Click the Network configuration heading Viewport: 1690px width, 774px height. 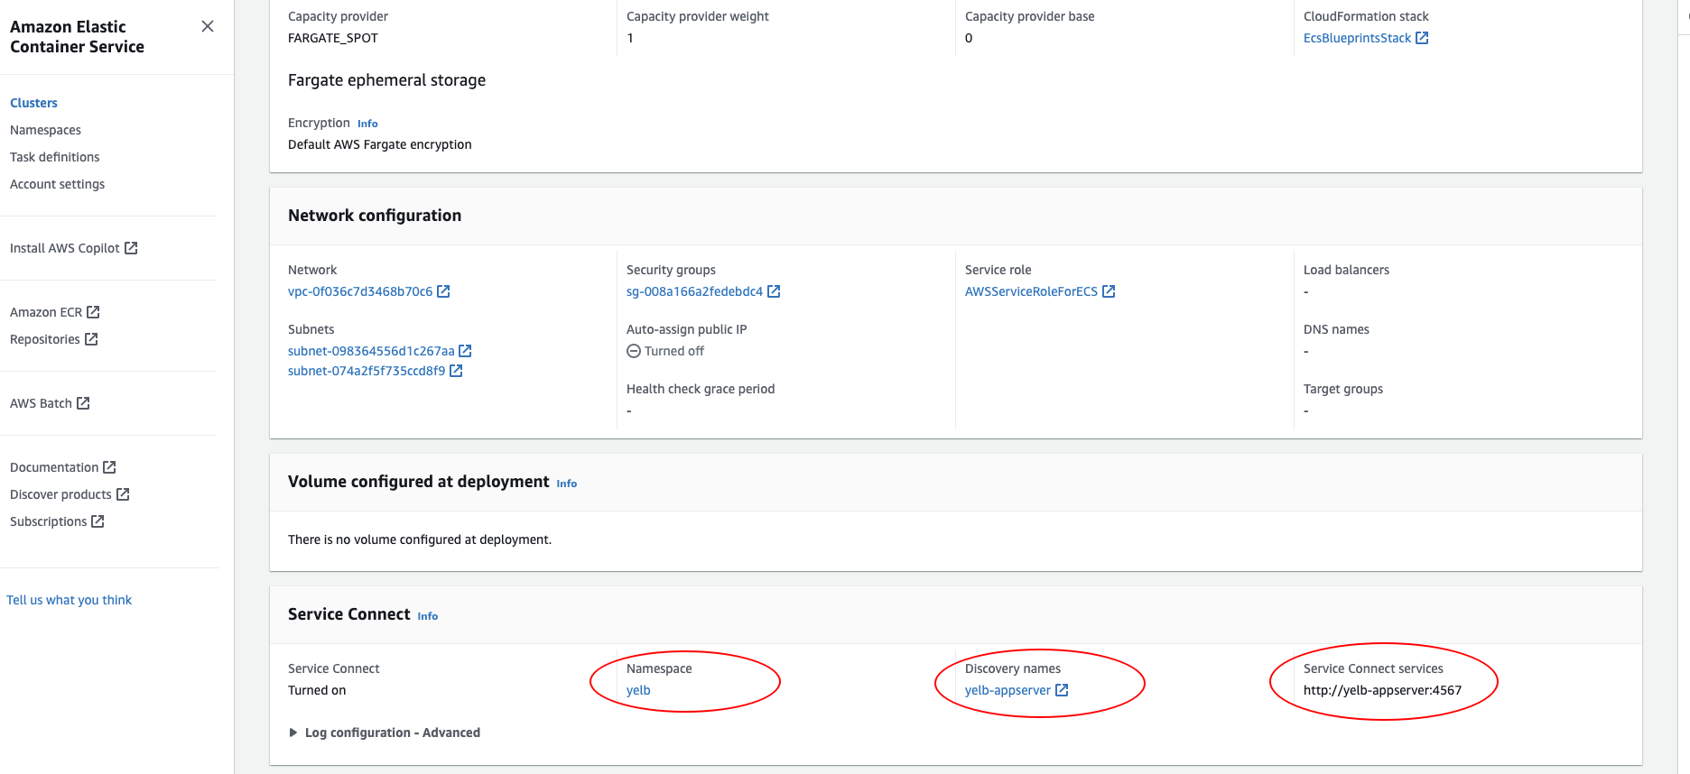[x=375, y=216]
